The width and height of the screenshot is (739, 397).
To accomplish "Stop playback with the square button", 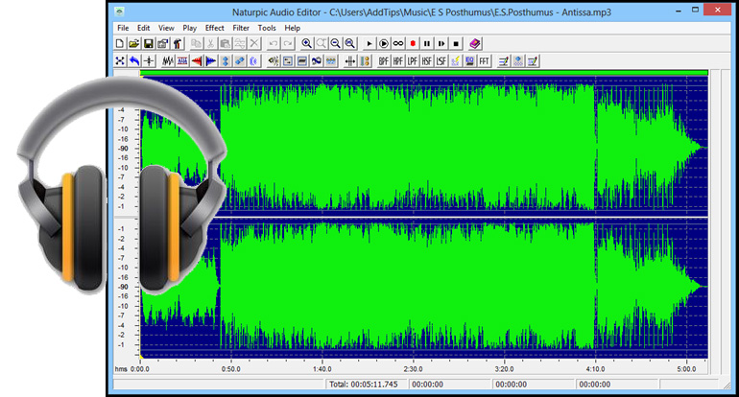I will (x=456, y=44).
